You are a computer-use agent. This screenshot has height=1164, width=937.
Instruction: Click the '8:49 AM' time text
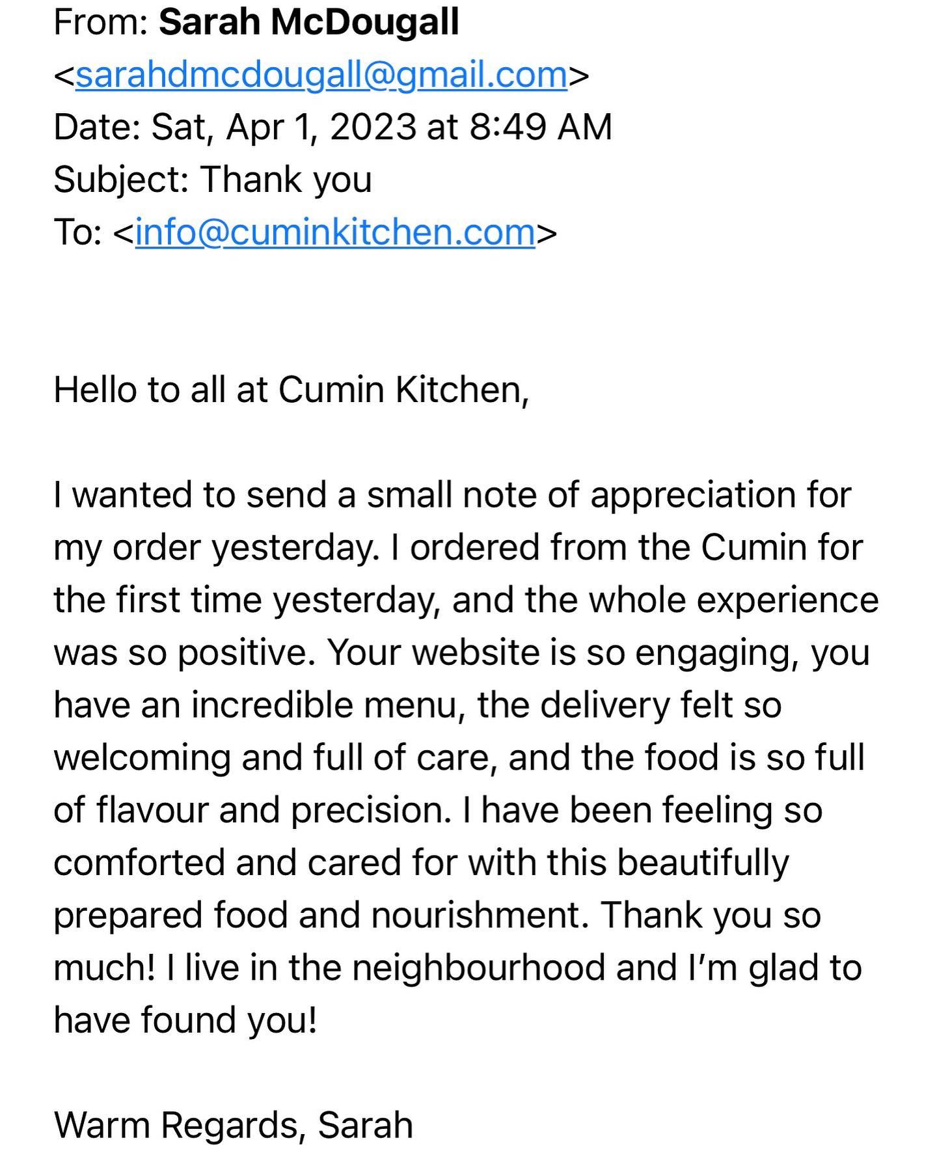540,127
